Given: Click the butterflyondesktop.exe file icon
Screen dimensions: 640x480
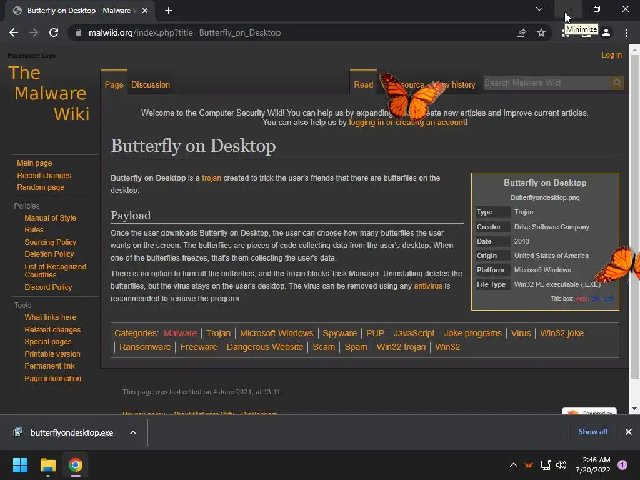Looking at the screenshot, I should coord(17,432).
